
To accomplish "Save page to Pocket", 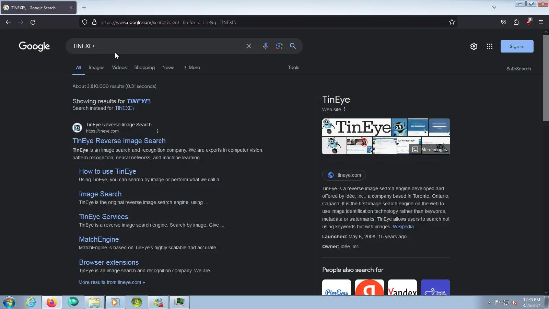I will (x=504, y=22).
